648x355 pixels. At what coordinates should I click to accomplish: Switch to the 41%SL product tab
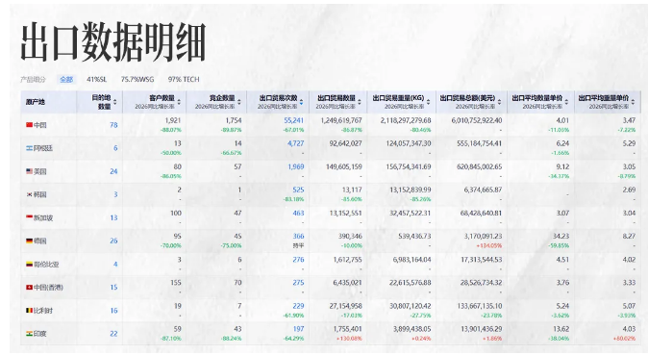coord(96,80)
